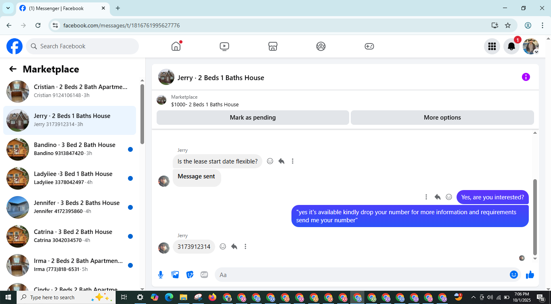The width and height of the screenshot is (551, 304).
Task: Open the Video tab icon
Action: click(x=224, y=46)
